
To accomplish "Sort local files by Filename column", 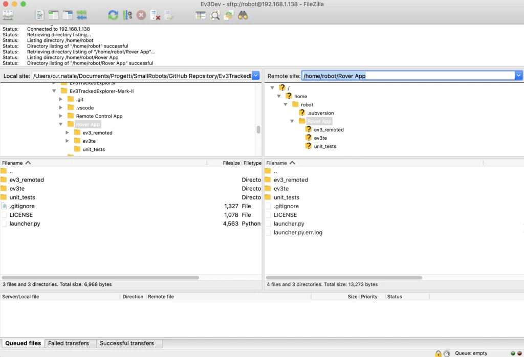I will pyautogui.click(x=103, y=163).
